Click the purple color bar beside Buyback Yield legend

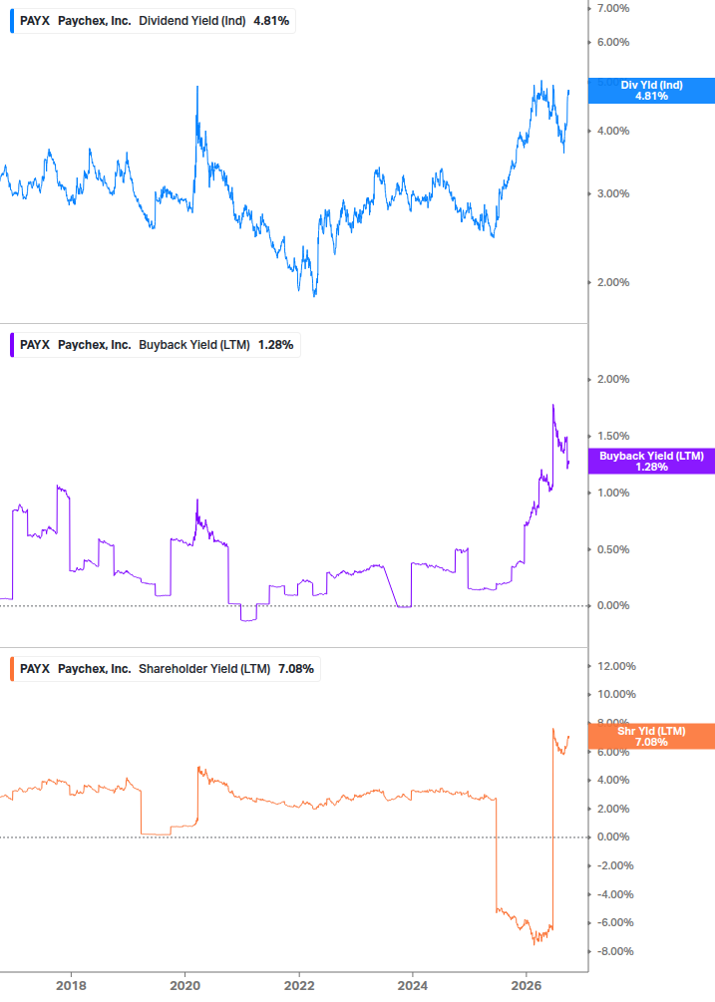12,345
